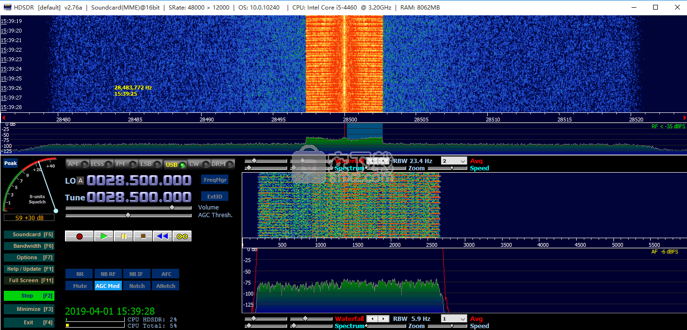Select USB demodulation mode
The height and width of the screenshot is (330, 687).
pyautogui.click(x=175, y=165)
